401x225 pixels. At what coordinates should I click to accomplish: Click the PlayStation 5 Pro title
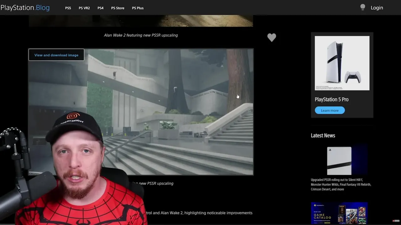point(331,99)
